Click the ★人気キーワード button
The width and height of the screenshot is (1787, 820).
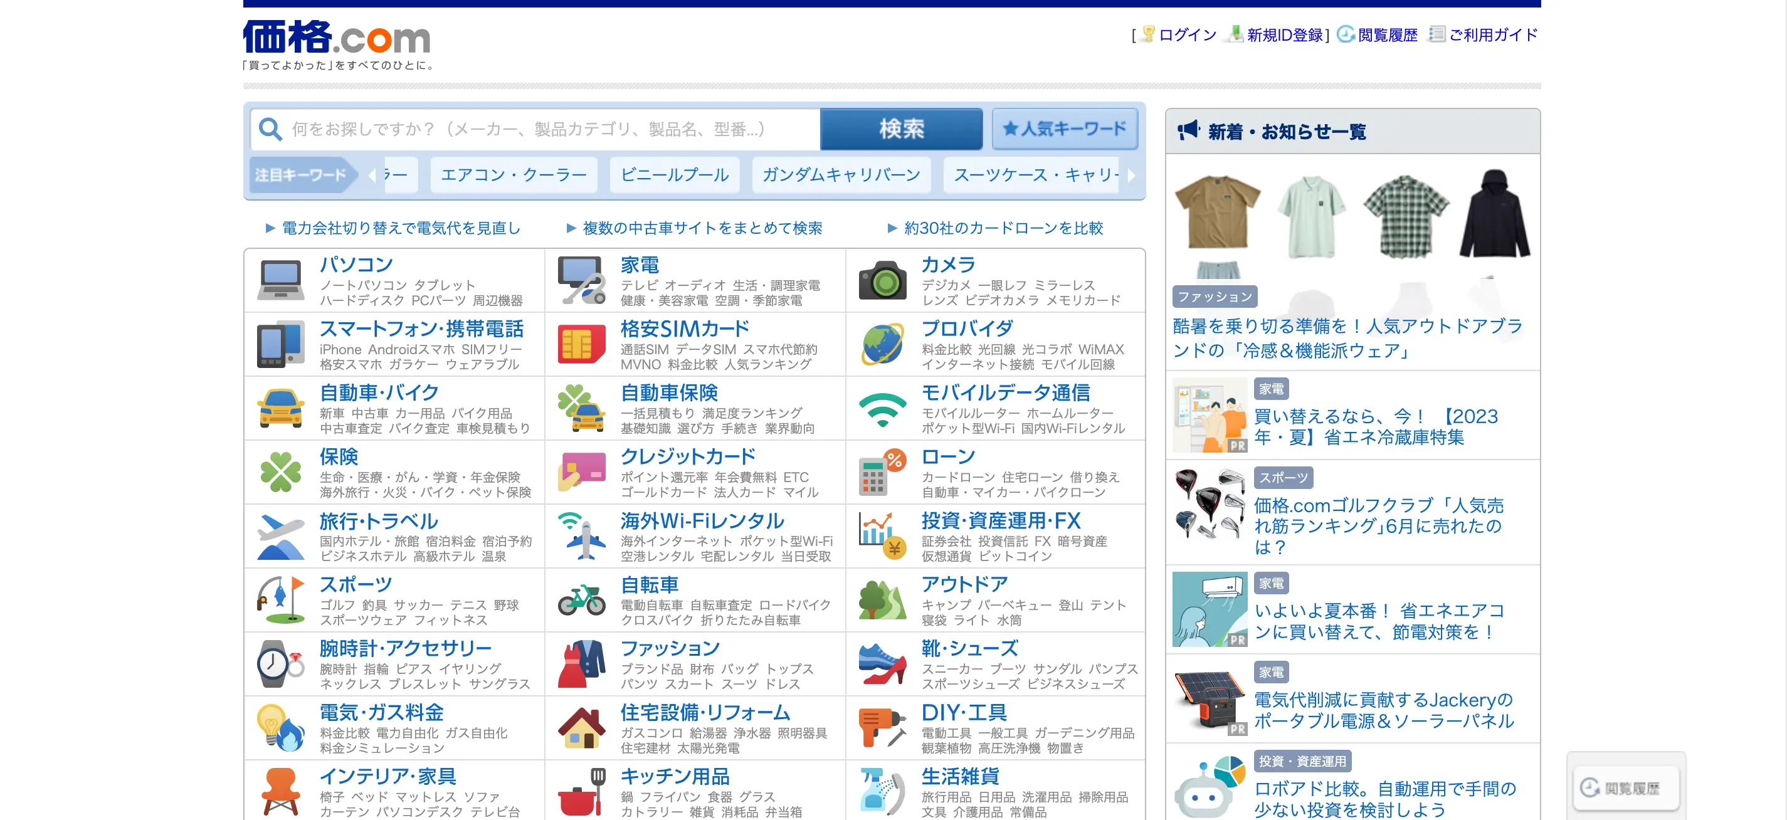(x=1065, y=129)
